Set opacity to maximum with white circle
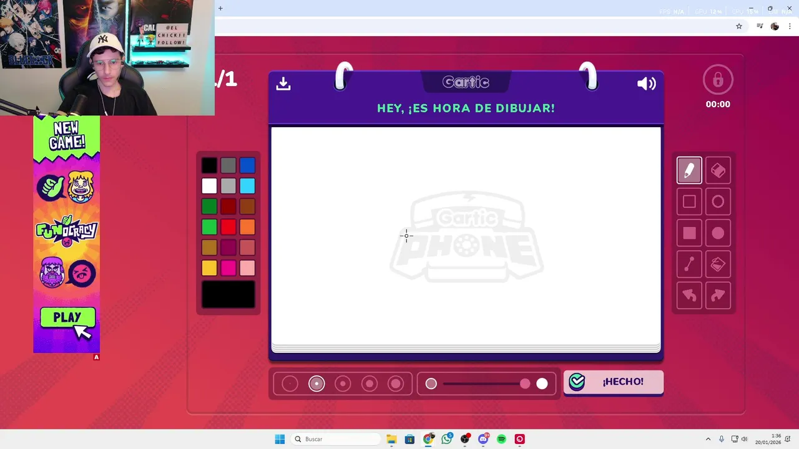The height and width of the screenshot is (449, 799). coord(542,384)
